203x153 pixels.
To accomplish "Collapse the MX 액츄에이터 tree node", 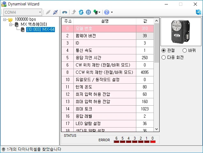I will (11, 24).
